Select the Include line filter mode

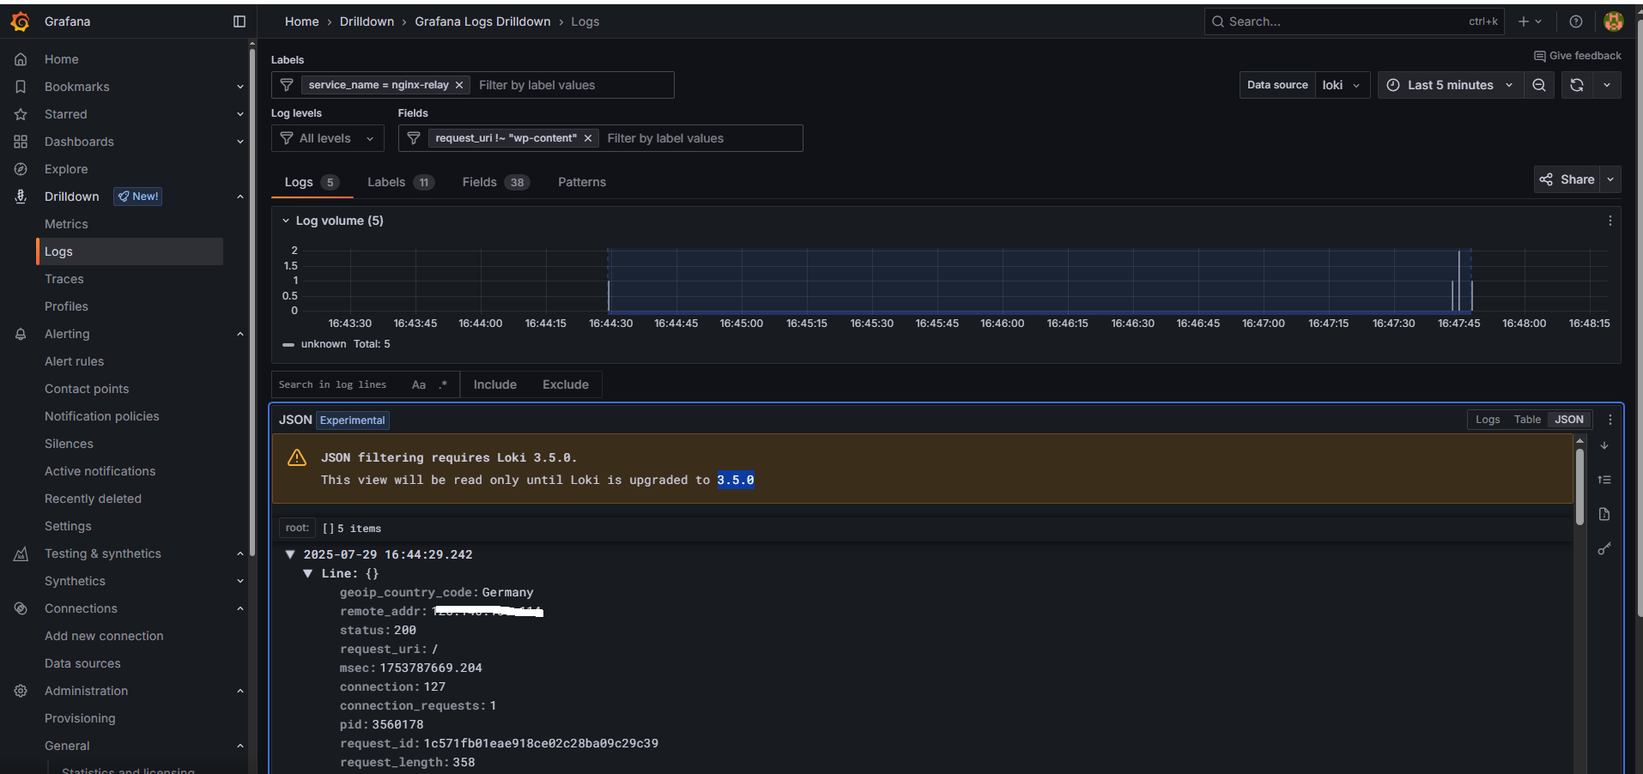coord(495,384)
